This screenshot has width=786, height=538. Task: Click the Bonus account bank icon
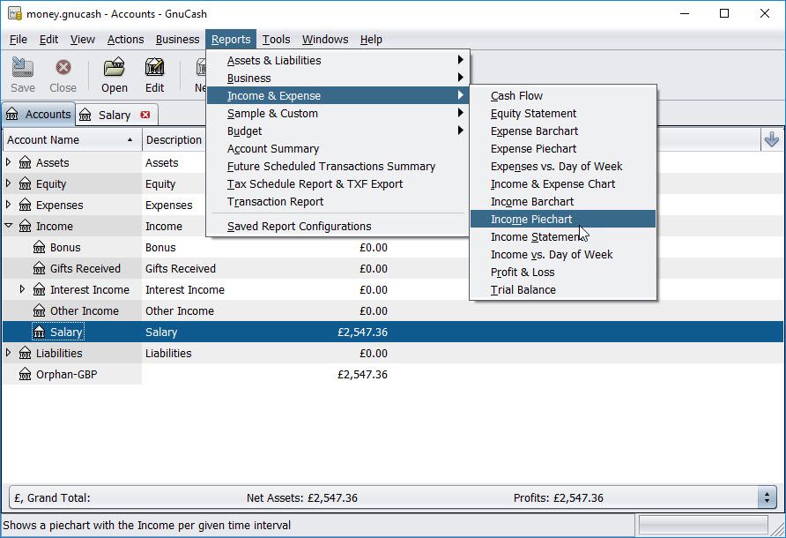click(x=41, y=248)
